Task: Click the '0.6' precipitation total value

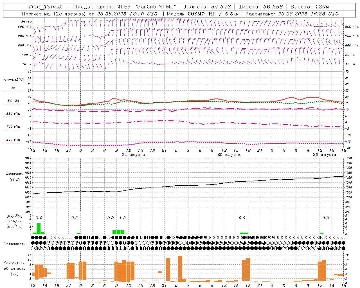Action: (x=242, y=218)
